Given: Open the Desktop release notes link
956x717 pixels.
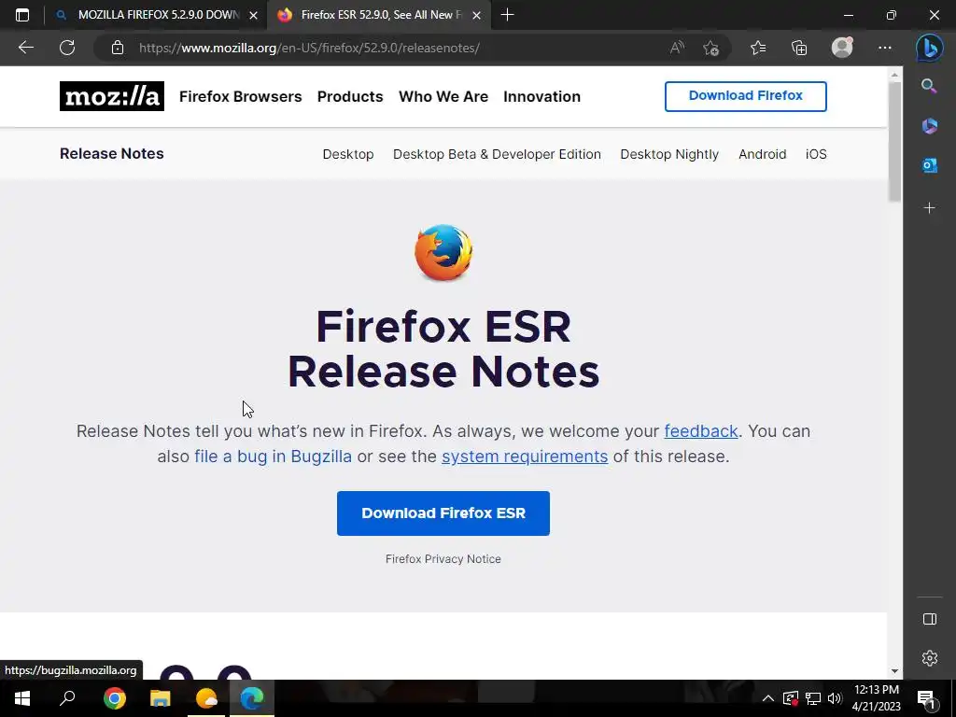Looking at the screenshot, I should pyautogui.click(x=347, y=154).
